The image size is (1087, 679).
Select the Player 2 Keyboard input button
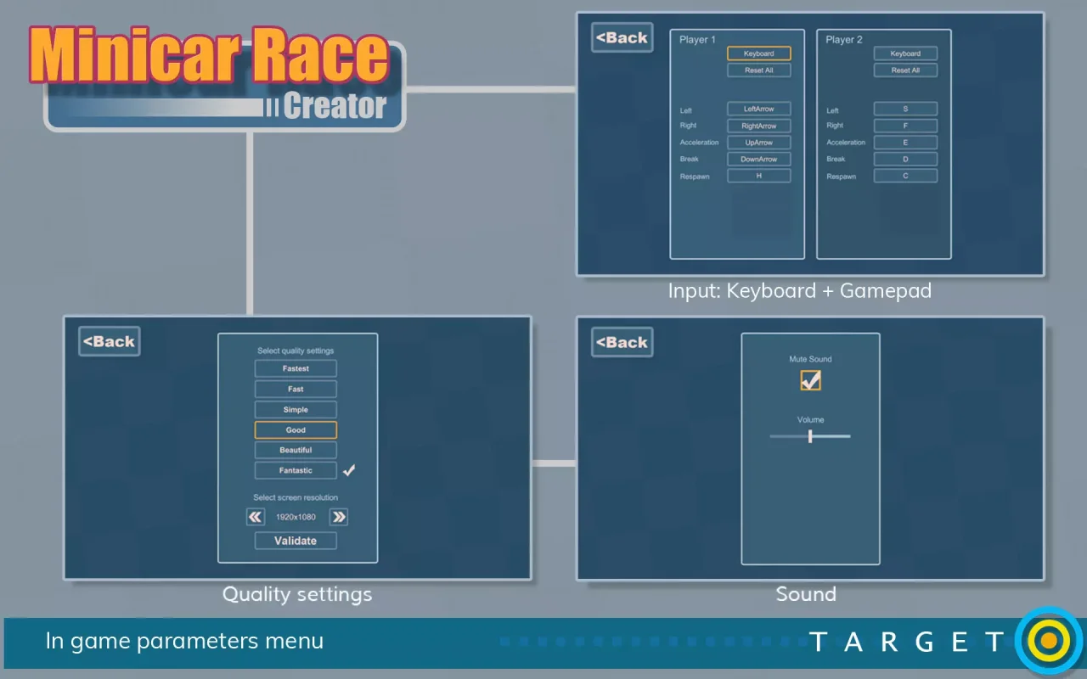(905, 53)
